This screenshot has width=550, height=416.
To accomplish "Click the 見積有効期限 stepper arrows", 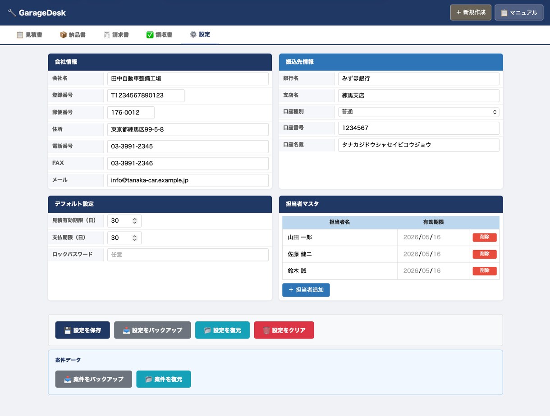I will 135,221.
